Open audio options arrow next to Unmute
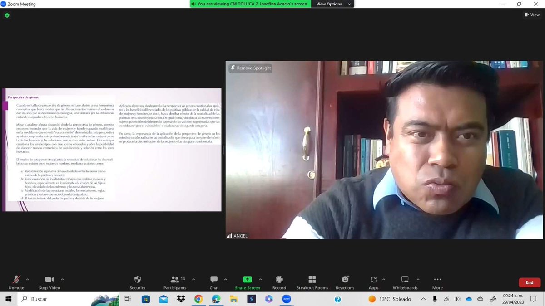 tap(27, 279)
